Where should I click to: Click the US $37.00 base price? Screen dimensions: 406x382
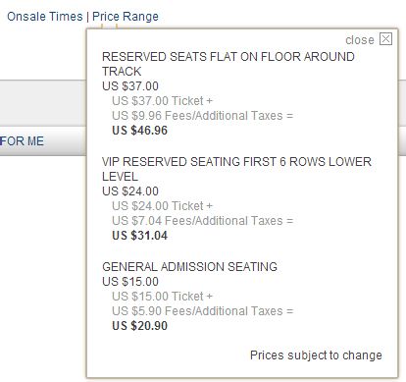point(130,86)
